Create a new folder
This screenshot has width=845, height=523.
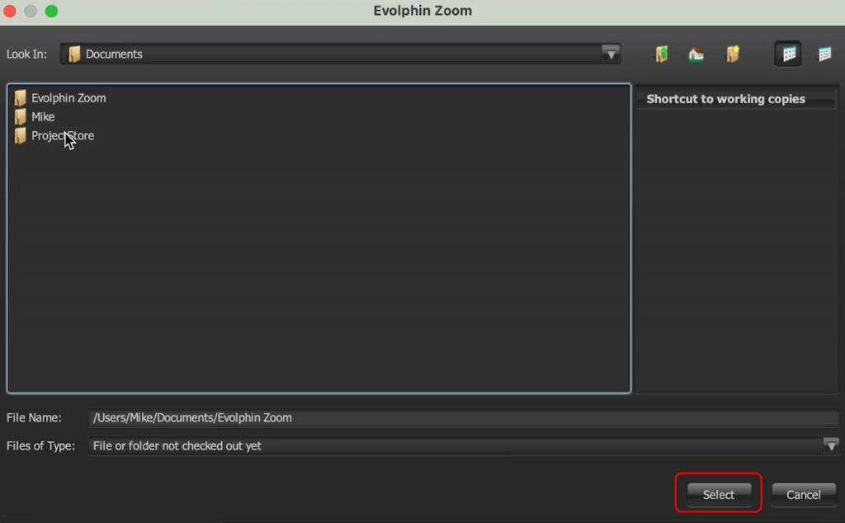[x=733, y=53]
